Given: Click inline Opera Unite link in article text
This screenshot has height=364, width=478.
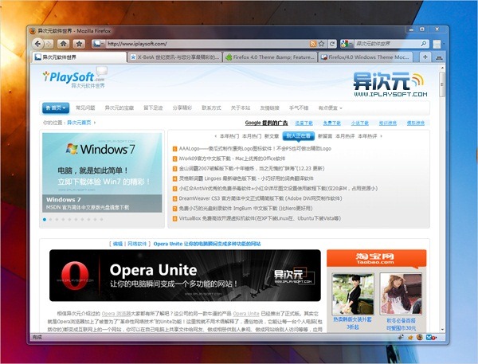Looking at the screenshot, I should pyautogui.click(x=246, y=314).
